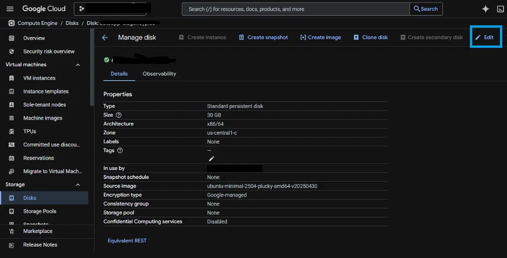Screen dimensions: 507x258
Task: Select Disks in sidebar
Action: [44, 198]
